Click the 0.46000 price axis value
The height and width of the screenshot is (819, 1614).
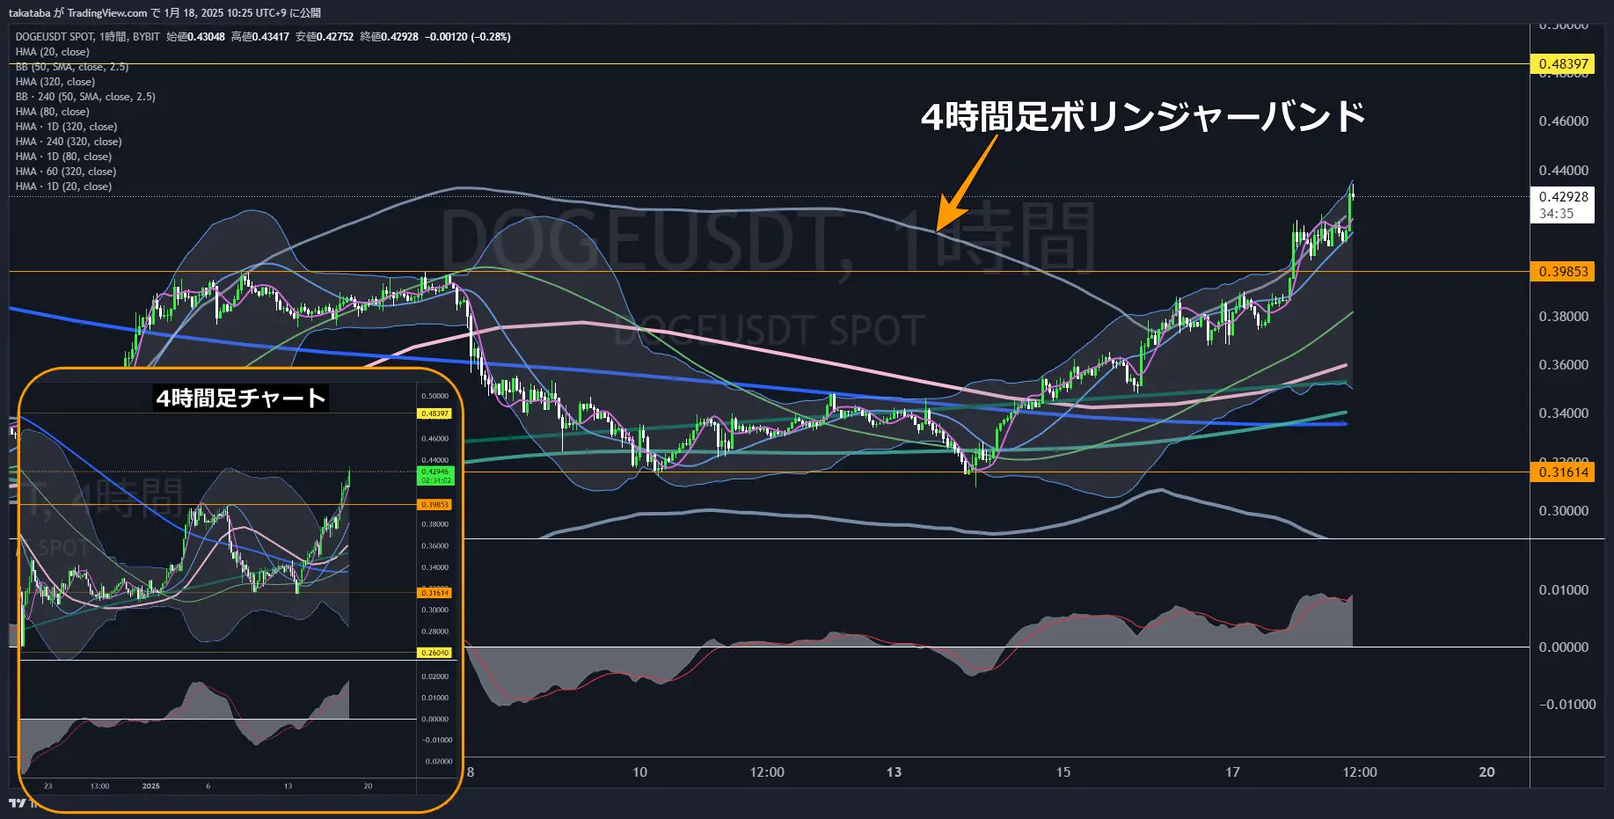[1563, 121]
